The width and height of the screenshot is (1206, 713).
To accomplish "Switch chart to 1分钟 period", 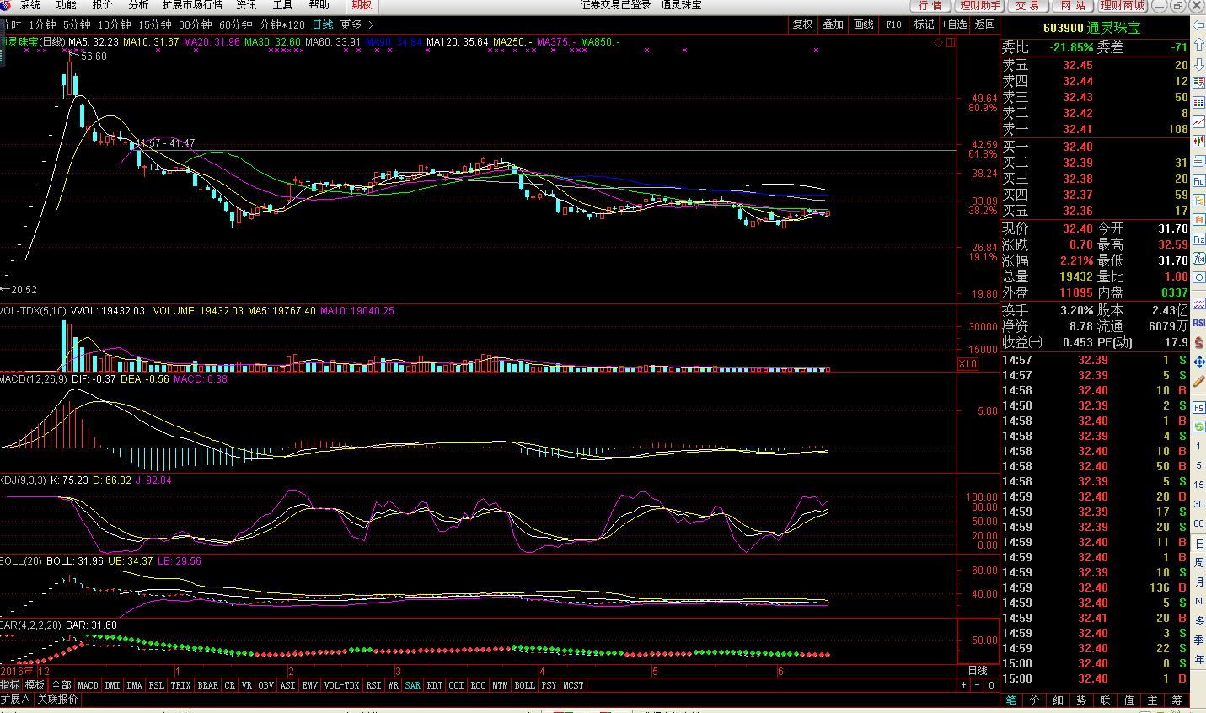I will pyautogui.click(x=42, y=25).
